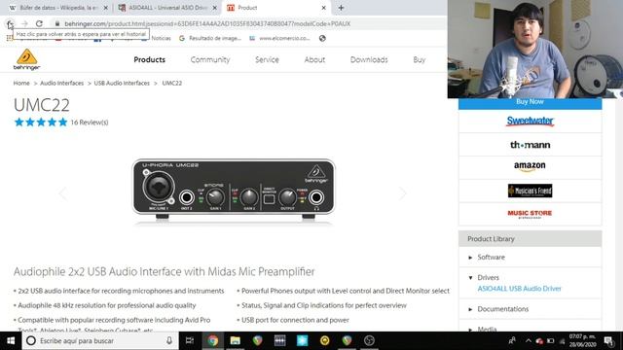Open the Resultado de imagen bookmark
This screenshot has height=350, width=623.
pyautogui.click(x=210, y=38)
